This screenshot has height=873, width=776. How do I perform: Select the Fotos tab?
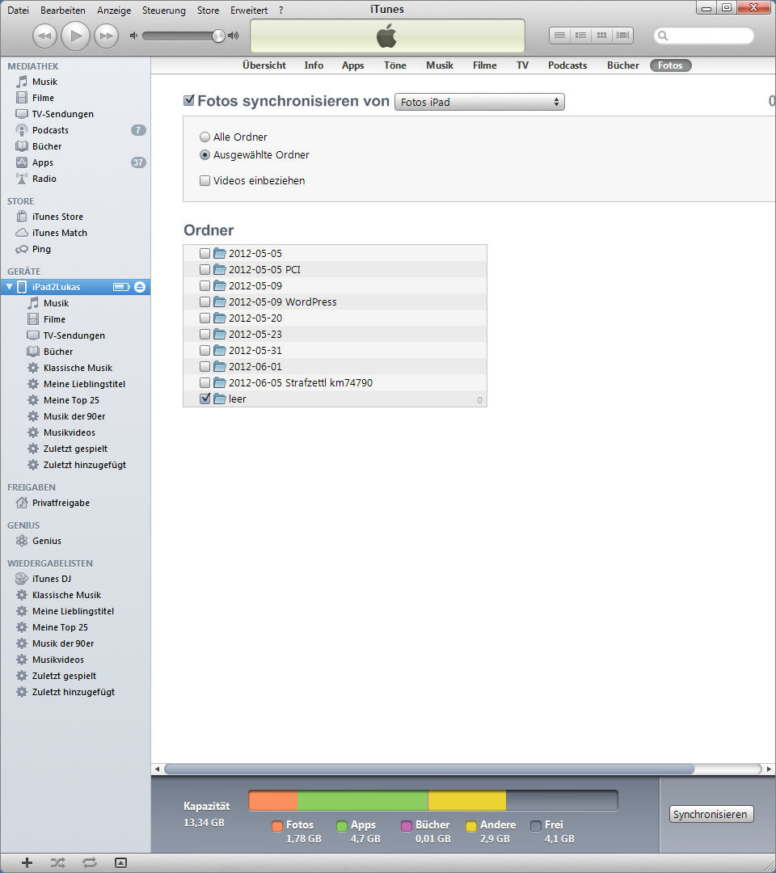(x=670, y=65)
